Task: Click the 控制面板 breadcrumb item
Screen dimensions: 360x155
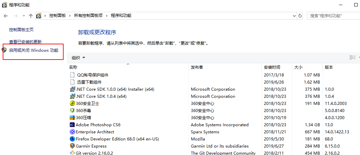Action: pos(58,16)
